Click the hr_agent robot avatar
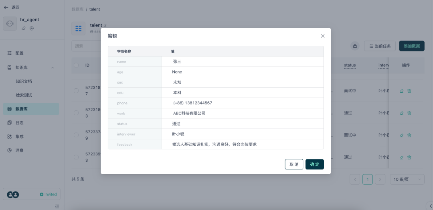 pos(10,24)
